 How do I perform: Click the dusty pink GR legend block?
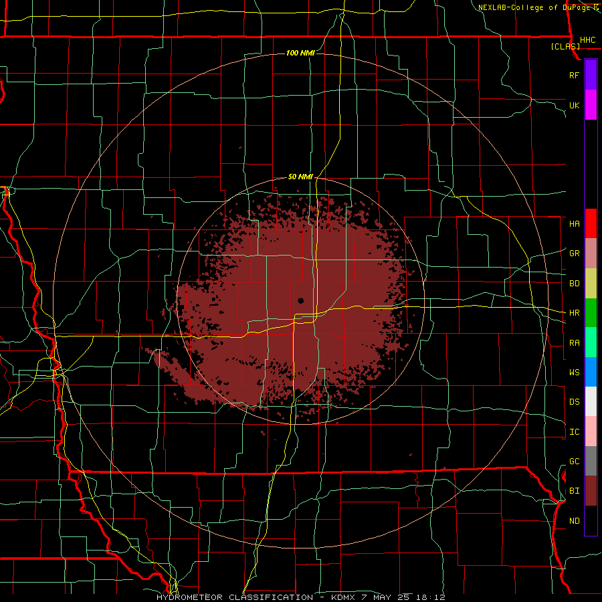click(x=591, y=254)
